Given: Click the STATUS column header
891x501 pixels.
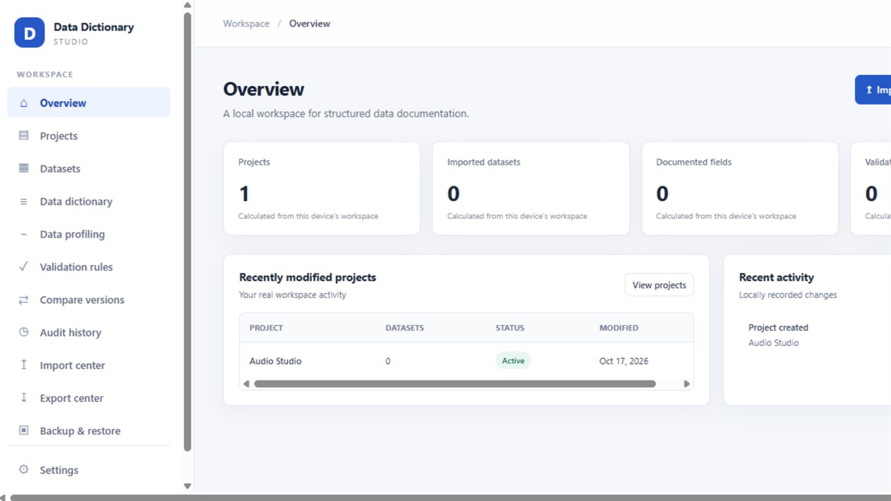Looking at the screenshot, I should pyautogui.click(x=510, y=328).
